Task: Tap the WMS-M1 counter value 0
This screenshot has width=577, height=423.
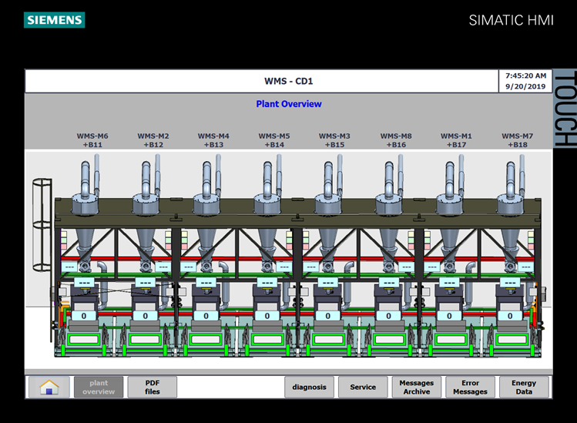Action: (x=449, y=316)
